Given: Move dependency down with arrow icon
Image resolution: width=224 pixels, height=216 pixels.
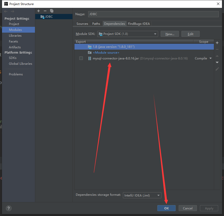Looking at the screenshot, I should pos(217,62).
